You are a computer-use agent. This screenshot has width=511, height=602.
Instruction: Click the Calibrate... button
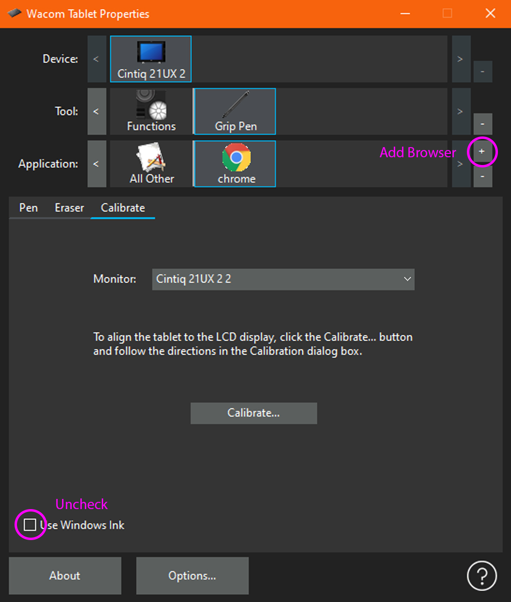(x=253, y=413)
